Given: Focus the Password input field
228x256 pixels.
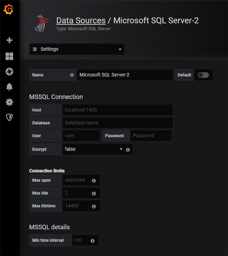Looking at the screenshot, I should (x=151, y=136).
